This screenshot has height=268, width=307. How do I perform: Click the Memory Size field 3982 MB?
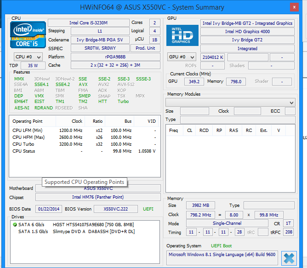click(x=200, y=205)
